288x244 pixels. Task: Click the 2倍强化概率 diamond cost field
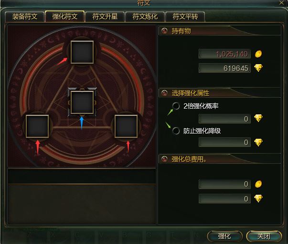pyautogui.click(x=224, y=119)
